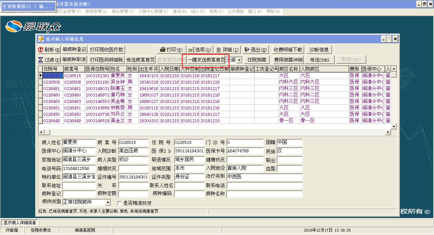434x235 pixels.
Task: Click 医保住院号 cell 1003143858
Action: click(97, 108)
